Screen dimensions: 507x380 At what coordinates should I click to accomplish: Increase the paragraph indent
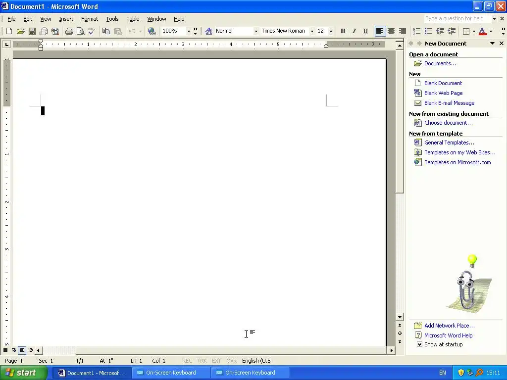point(452,31)
